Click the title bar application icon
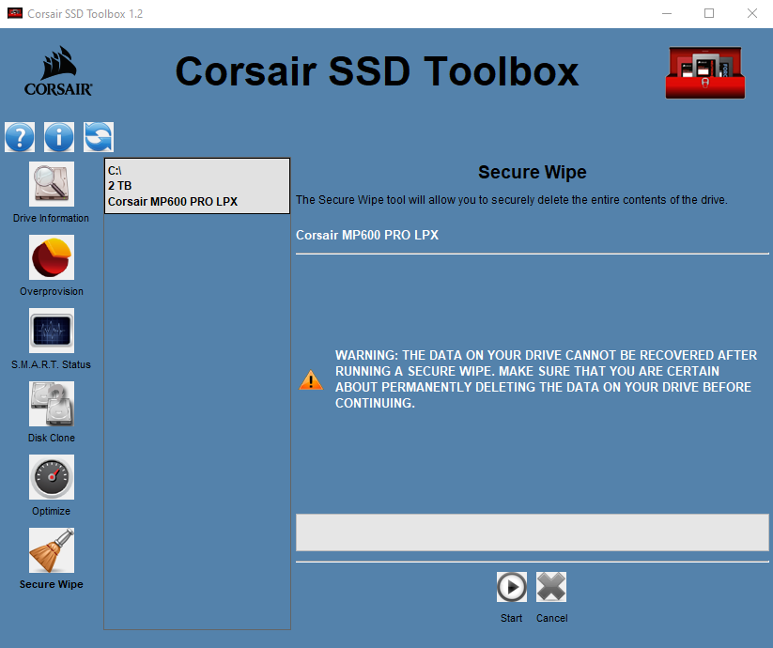Image resolution: width=773 pixels, height=648 pixels. [x=14, y=14]
